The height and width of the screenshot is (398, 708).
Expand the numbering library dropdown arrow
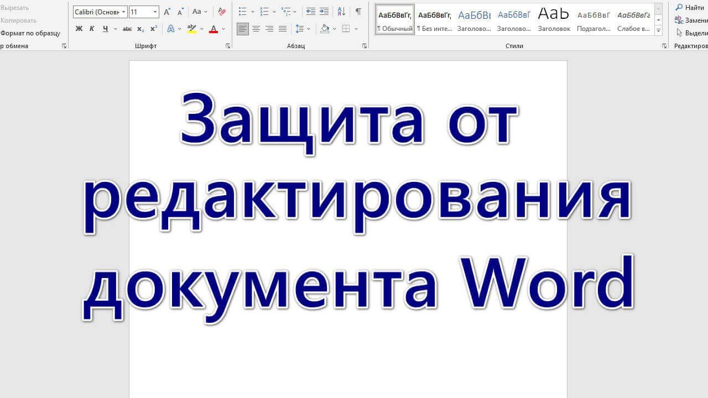point(274,12)
